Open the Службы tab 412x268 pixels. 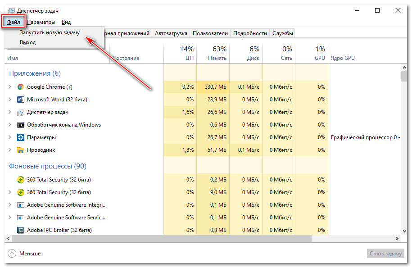pos(282,33)
